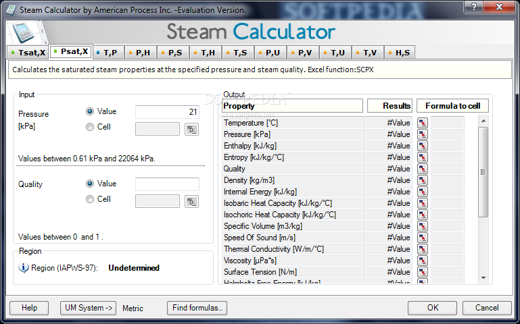The image size is (520, 324).
Task: Click formula-to-cell icon in Quality output row
Action: click(422, 169)
